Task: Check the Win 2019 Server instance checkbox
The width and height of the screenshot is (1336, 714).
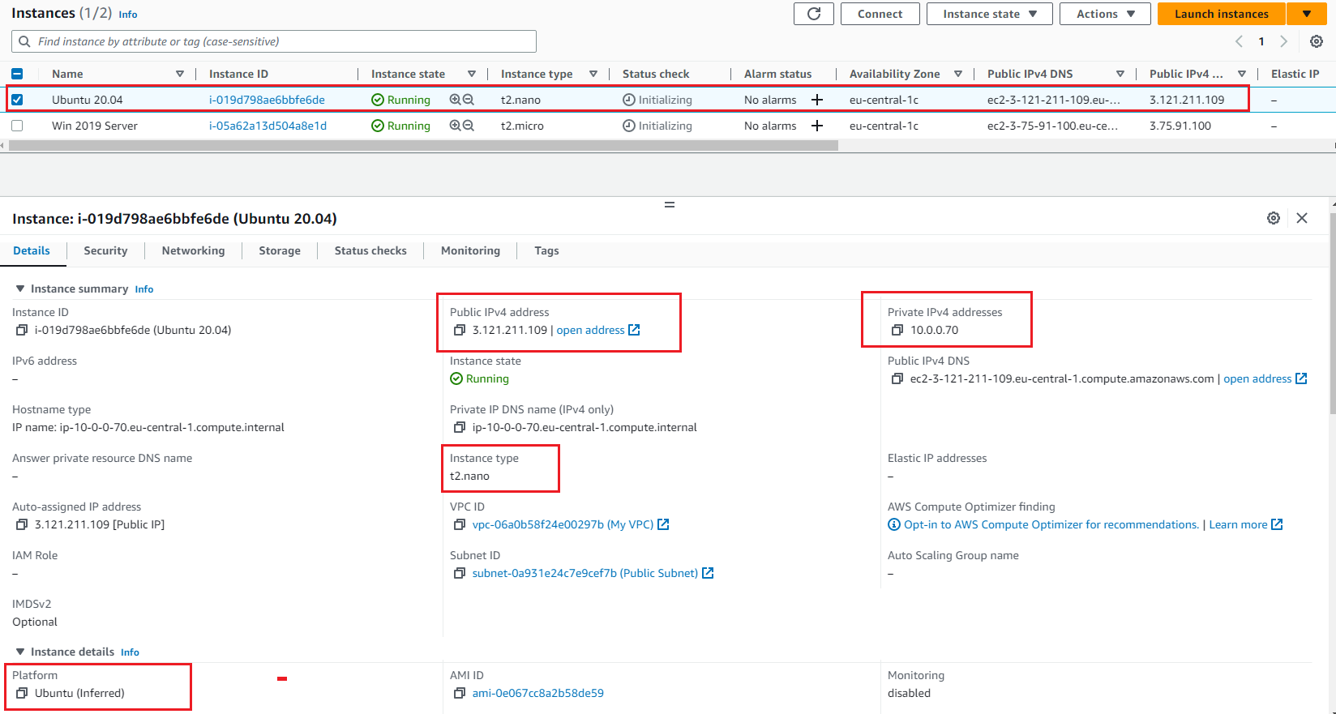Action: [17, 126]
